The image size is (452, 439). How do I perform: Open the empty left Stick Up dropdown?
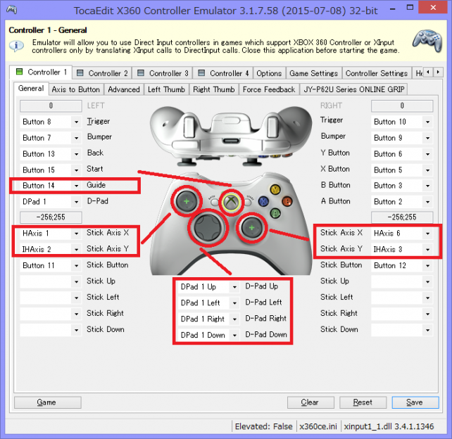tap(77, 281)
